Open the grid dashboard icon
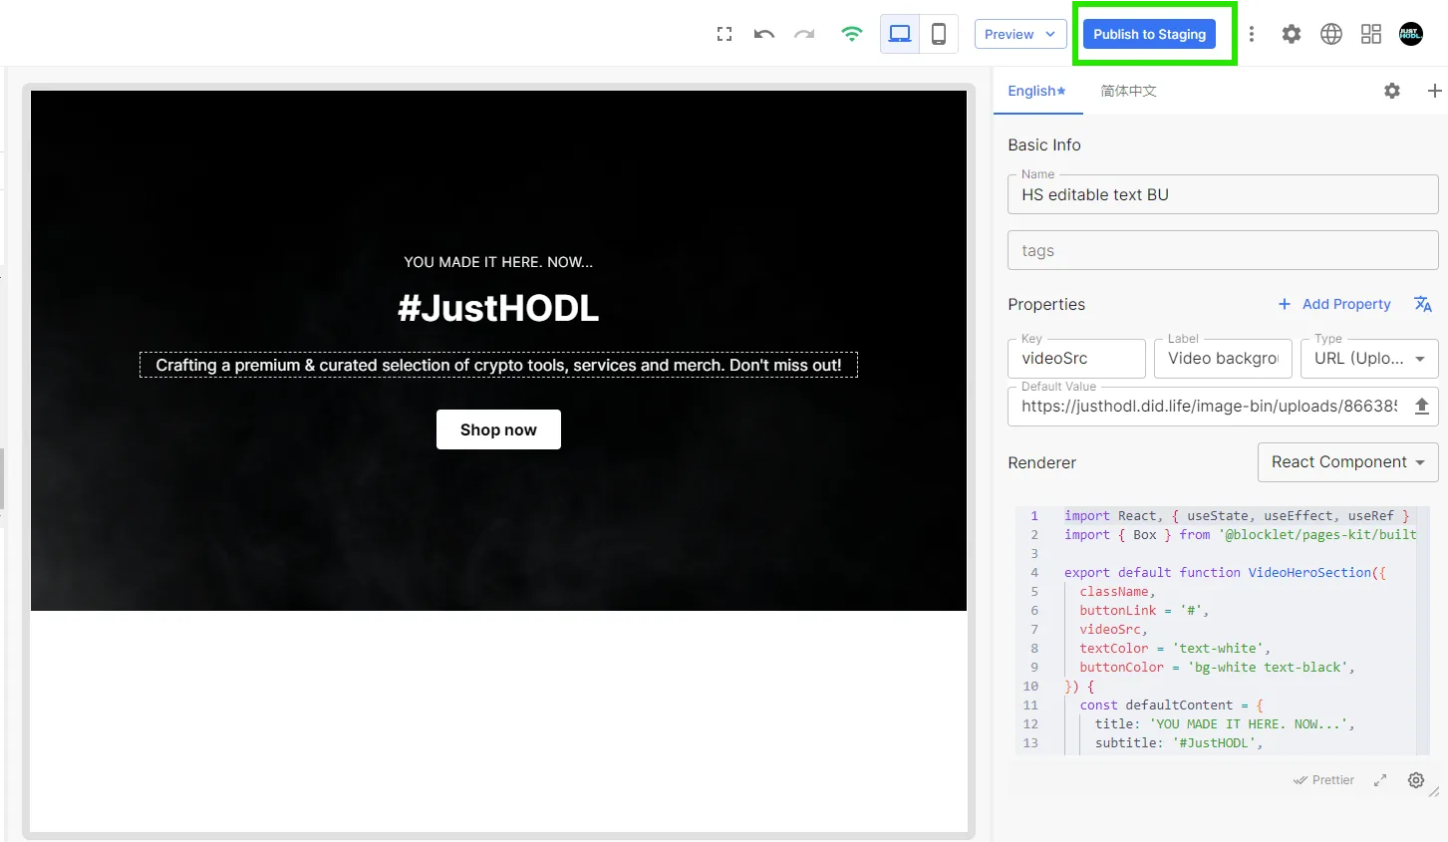1448x842 pixels. click(x=1371, y=34)
